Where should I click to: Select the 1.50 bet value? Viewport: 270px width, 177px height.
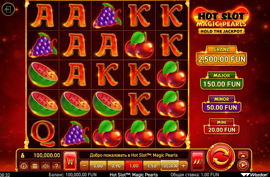point(152,166)
